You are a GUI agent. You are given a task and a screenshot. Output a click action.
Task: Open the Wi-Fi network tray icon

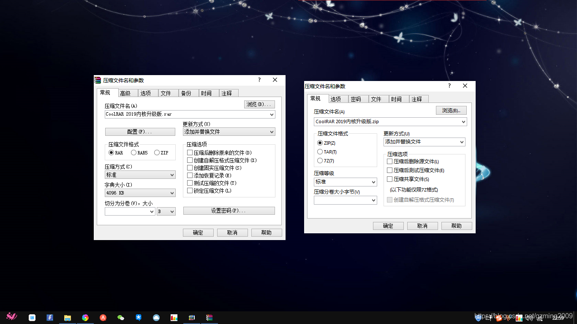tap(540, 318)
